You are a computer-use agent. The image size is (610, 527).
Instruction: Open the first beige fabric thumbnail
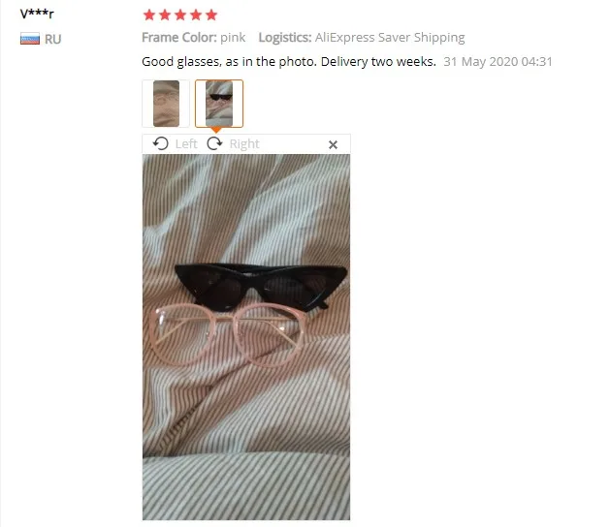(166, 104)
